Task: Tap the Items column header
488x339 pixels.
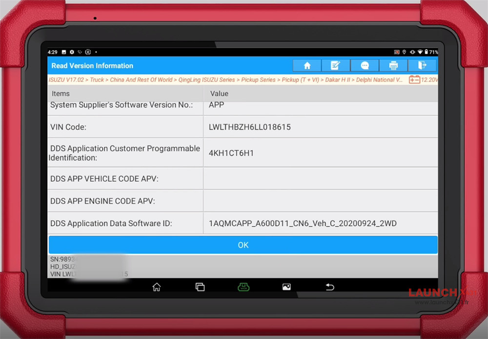Action: point(61,93)
